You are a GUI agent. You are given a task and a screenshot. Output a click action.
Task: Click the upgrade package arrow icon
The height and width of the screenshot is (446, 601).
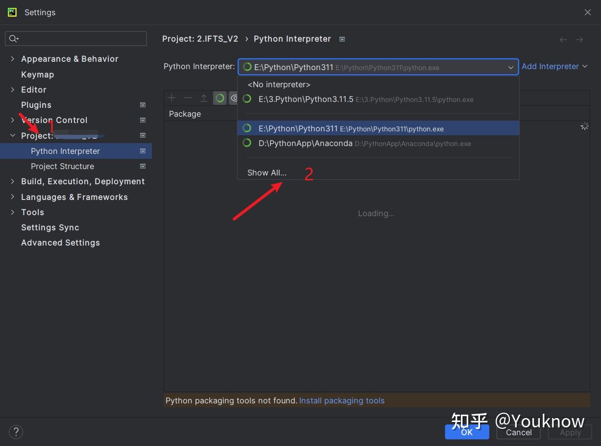204,98
